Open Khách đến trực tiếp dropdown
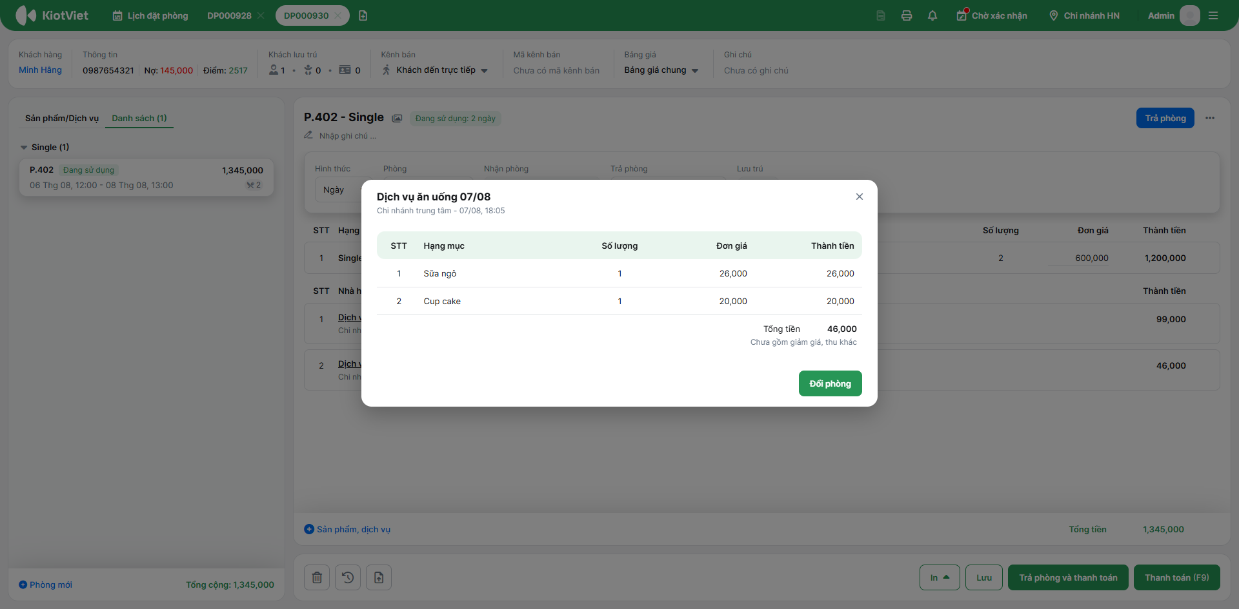1239x609 pixels. [x=435, y=70]
